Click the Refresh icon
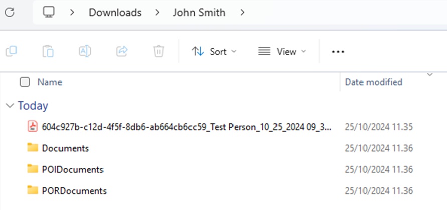 pos(9,12)
